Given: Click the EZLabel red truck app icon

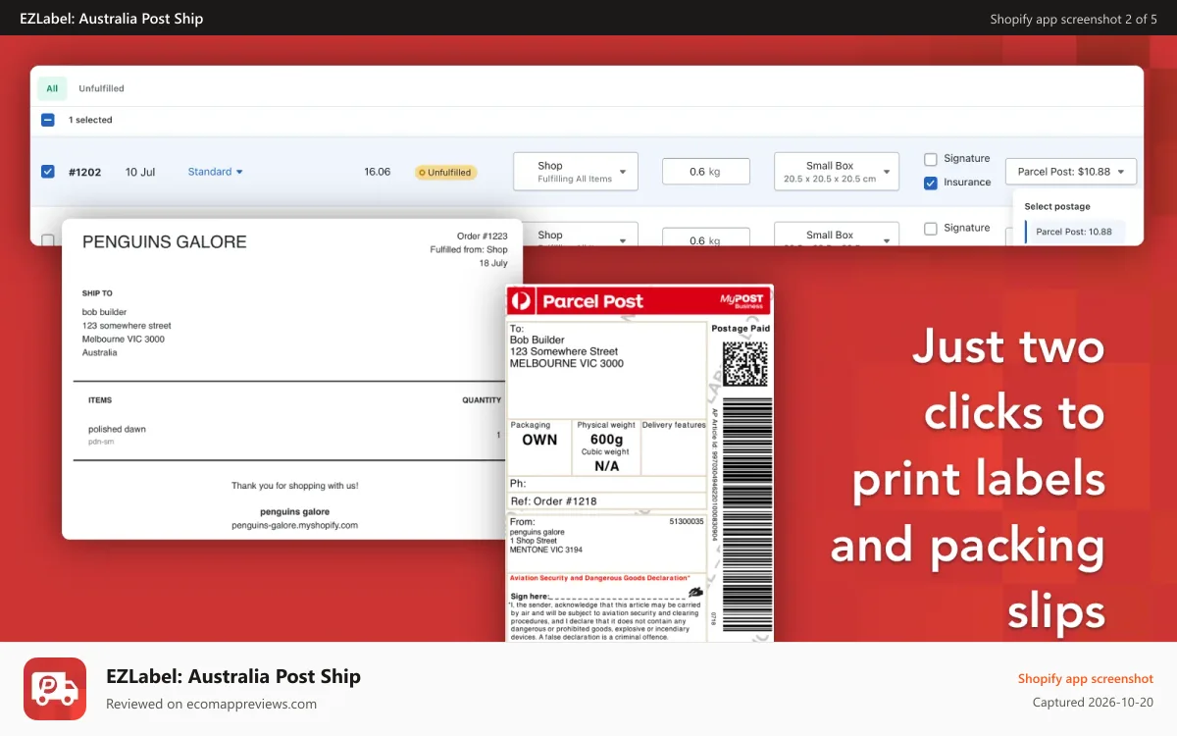Looking at the screenshot, I should pos(55,689).
